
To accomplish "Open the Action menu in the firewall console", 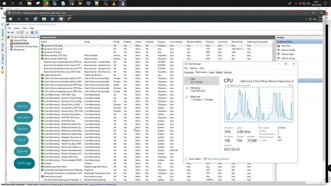I will (17, 28).
